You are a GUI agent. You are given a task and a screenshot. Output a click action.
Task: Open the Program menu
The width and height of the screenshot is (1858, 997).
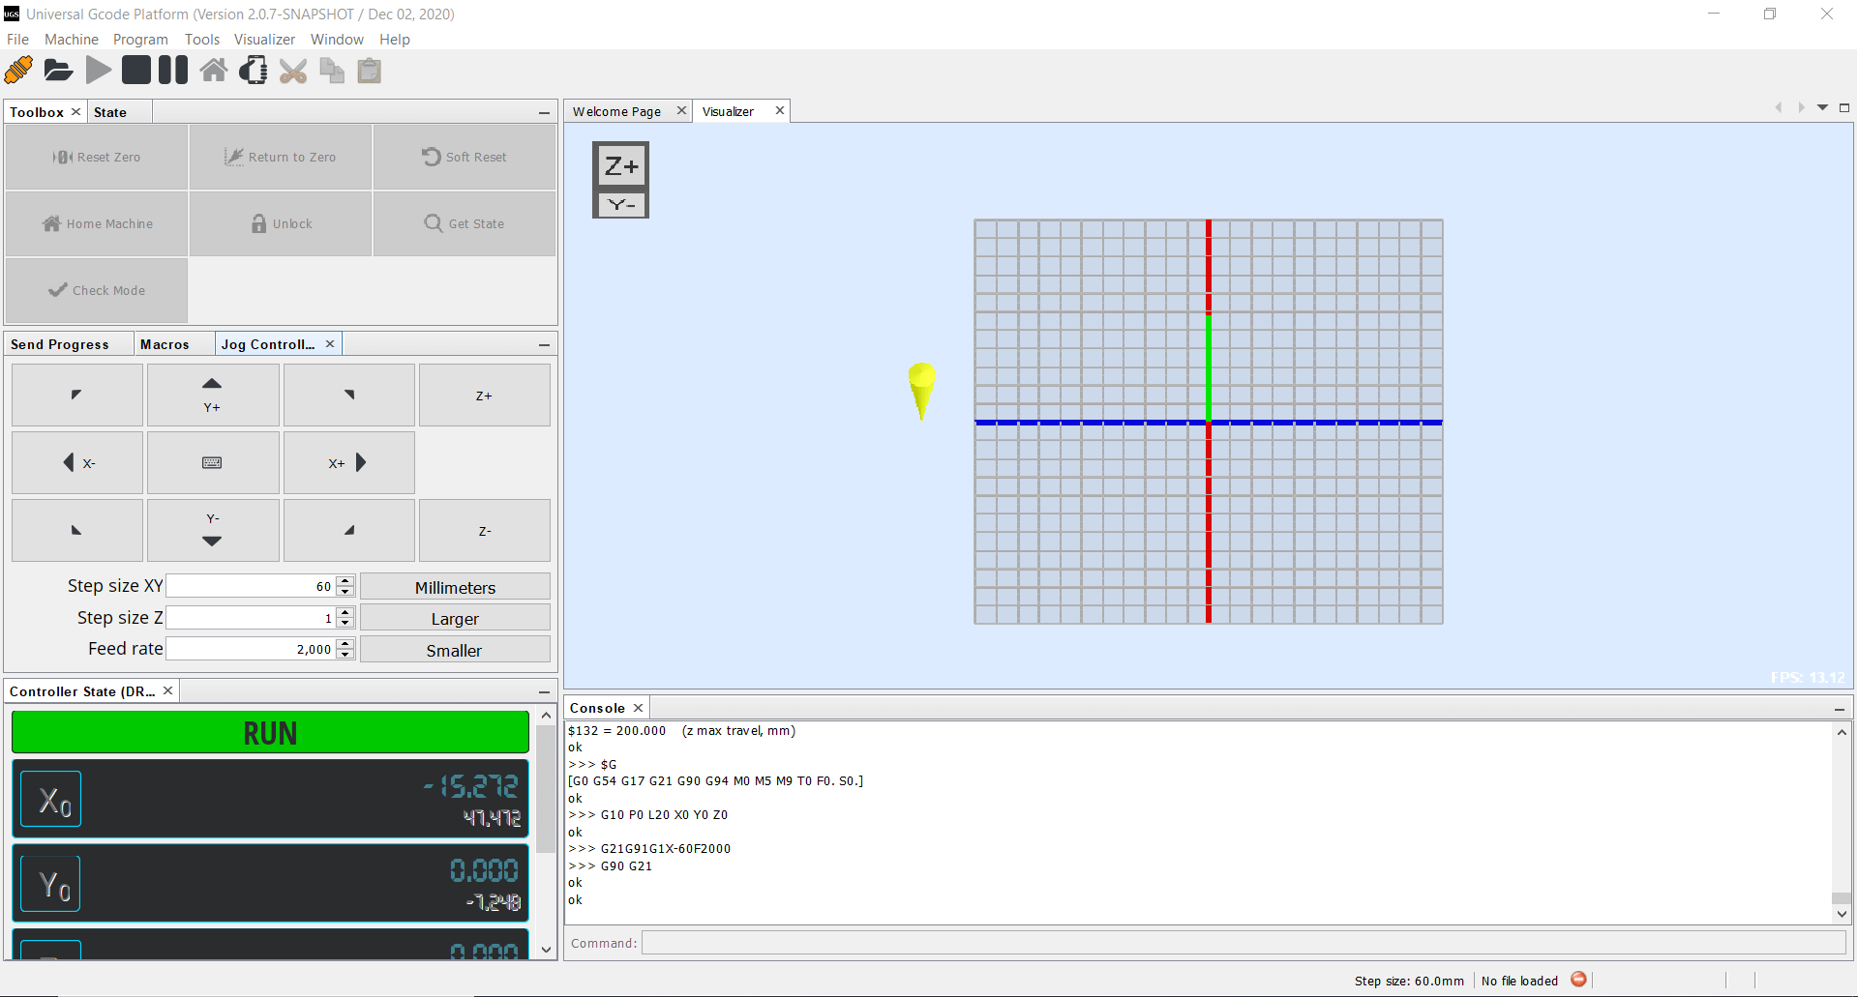(140, 40)
